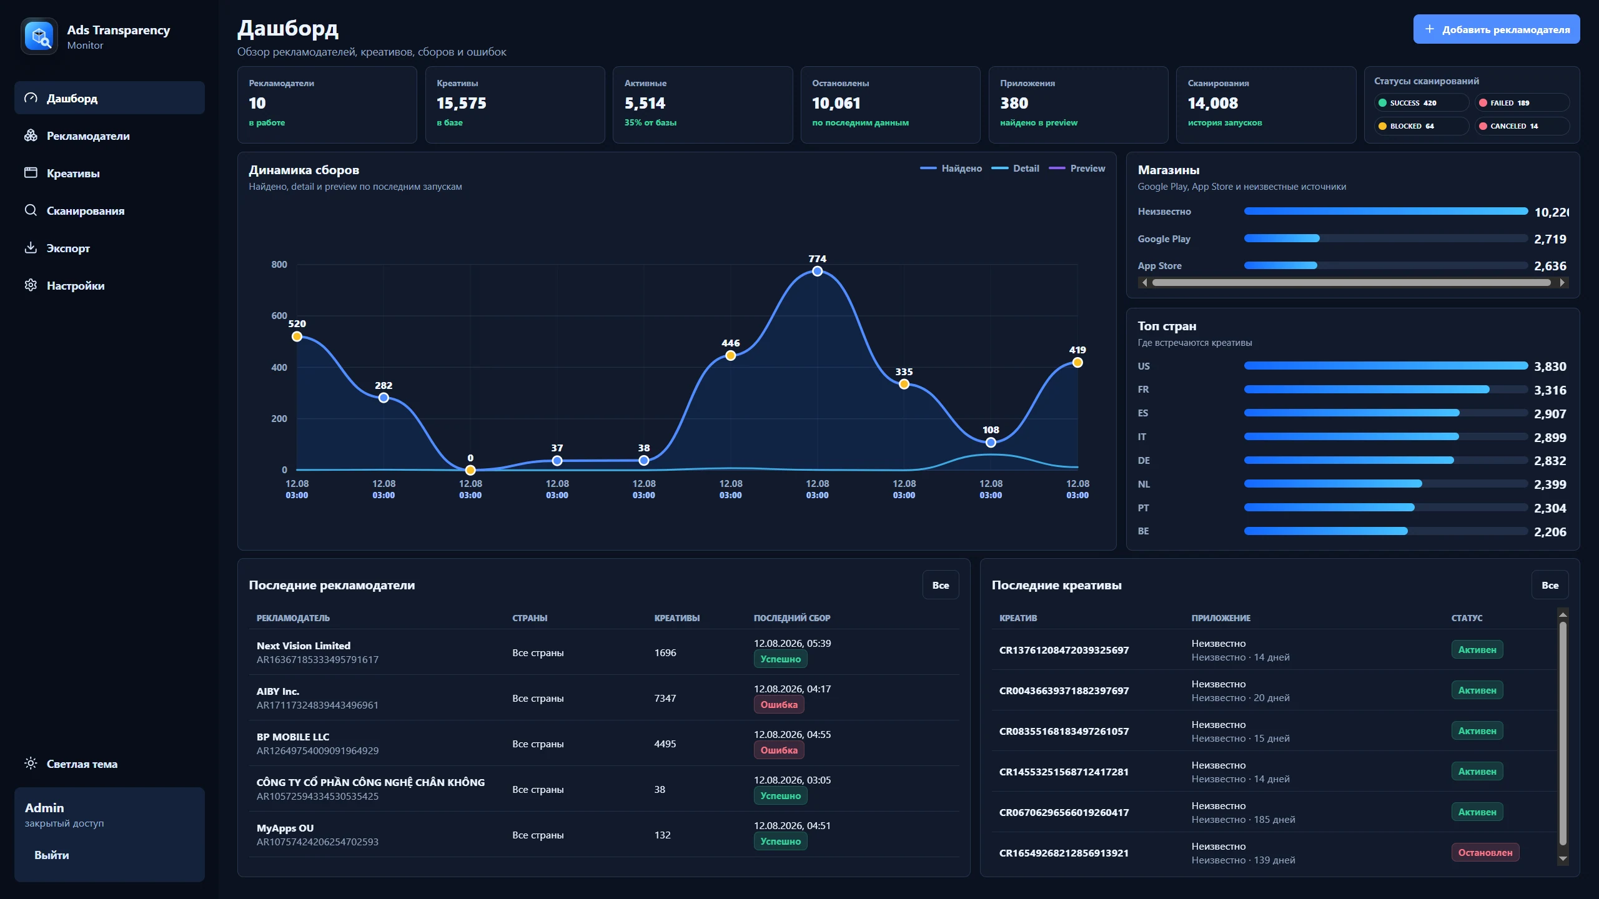Click the Экспорт download icon
Screen dimensions: 1599x899
click(x=31, y=248)
